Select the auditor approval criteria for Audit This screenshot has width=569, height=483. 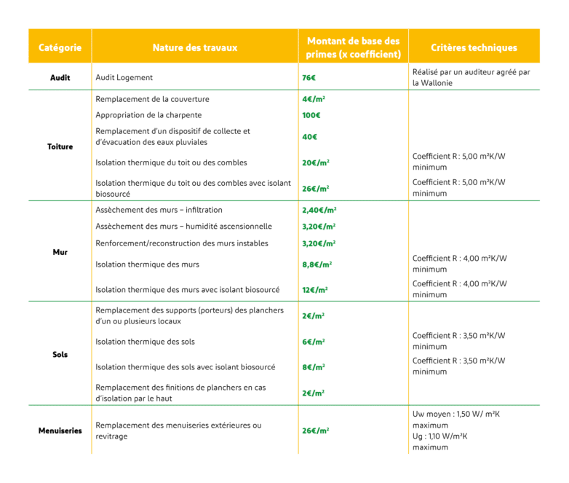click(x=471, y=77)
